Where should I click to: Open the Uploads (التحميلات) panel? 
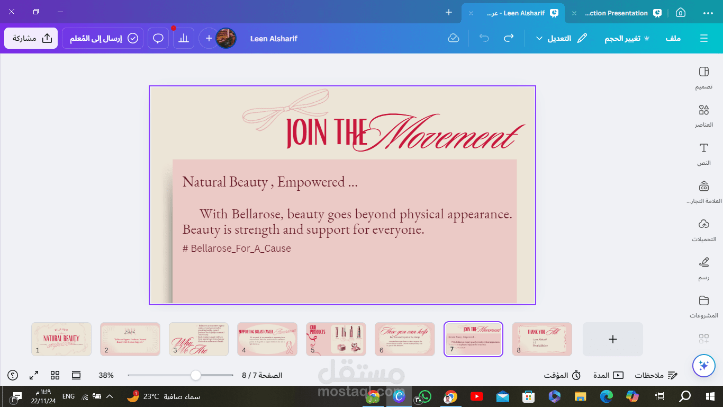tap(703, 230)
